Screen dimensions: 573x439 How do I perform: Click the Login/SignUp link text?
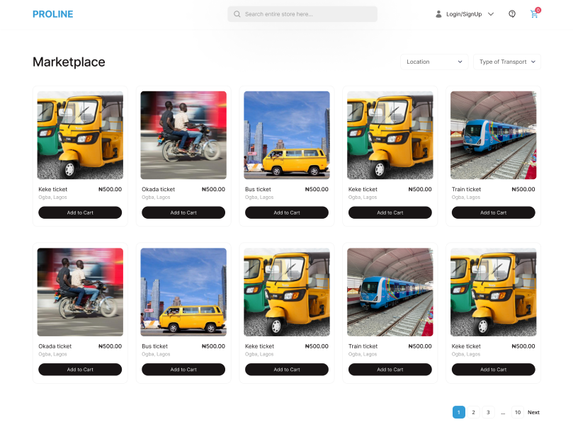(464, 14)
